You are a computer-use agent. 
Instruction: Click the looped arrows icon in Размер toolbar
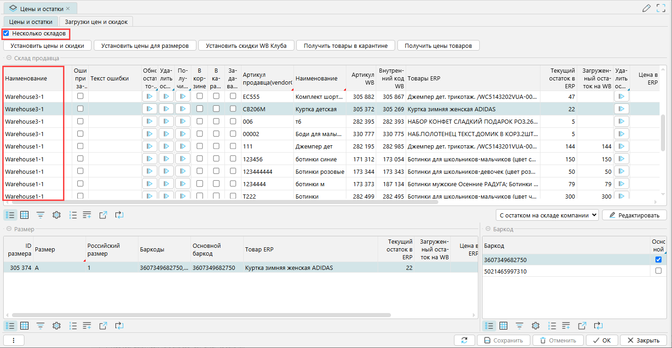pyautogui.click(x=119, y=325)
